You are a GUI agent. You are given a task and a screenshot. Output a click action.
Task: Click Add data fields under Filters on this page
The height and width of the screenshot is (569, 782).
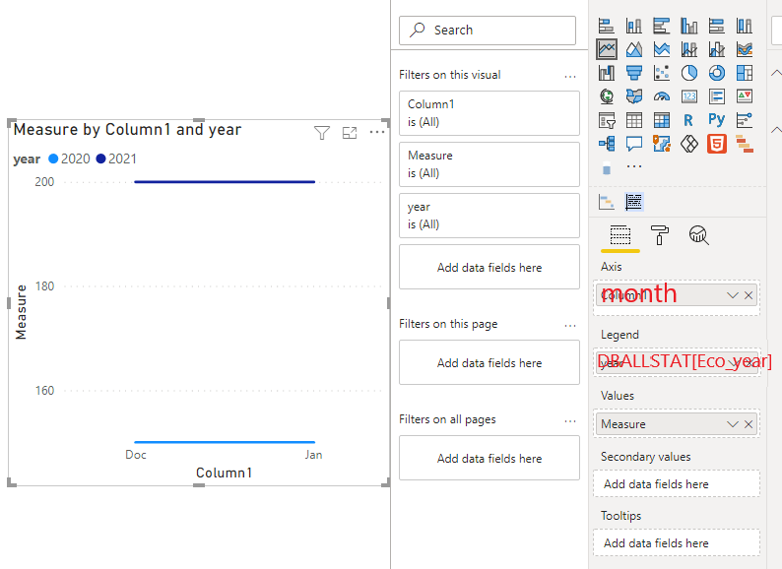click(489, 362)
